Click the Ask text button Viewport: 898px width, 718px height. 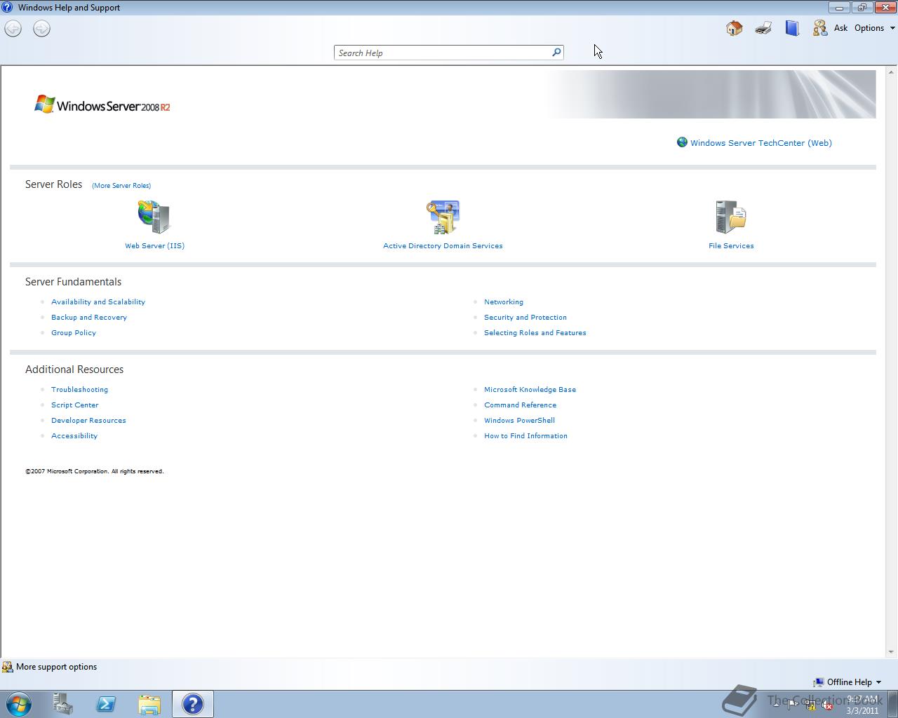coord(840,28)
